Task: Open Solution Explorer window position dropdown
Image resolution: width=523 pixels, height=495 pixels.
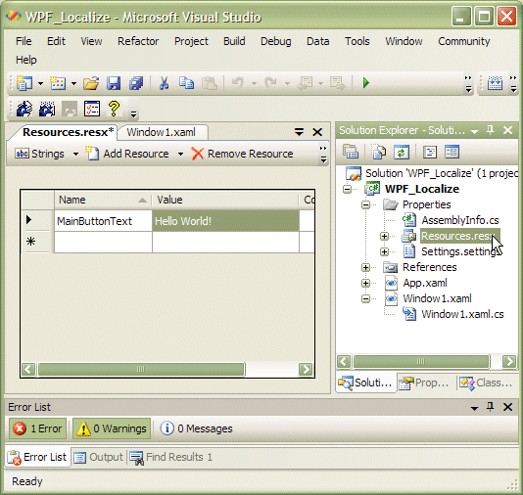Action: [474, 131]
